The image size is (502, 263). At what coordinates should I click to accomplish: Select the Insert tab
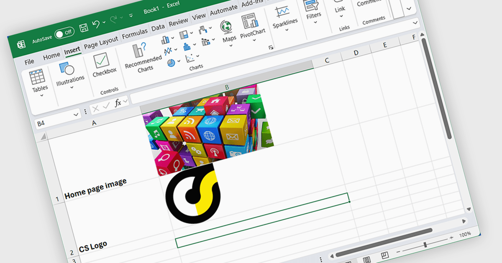click(x=72, y=51)
